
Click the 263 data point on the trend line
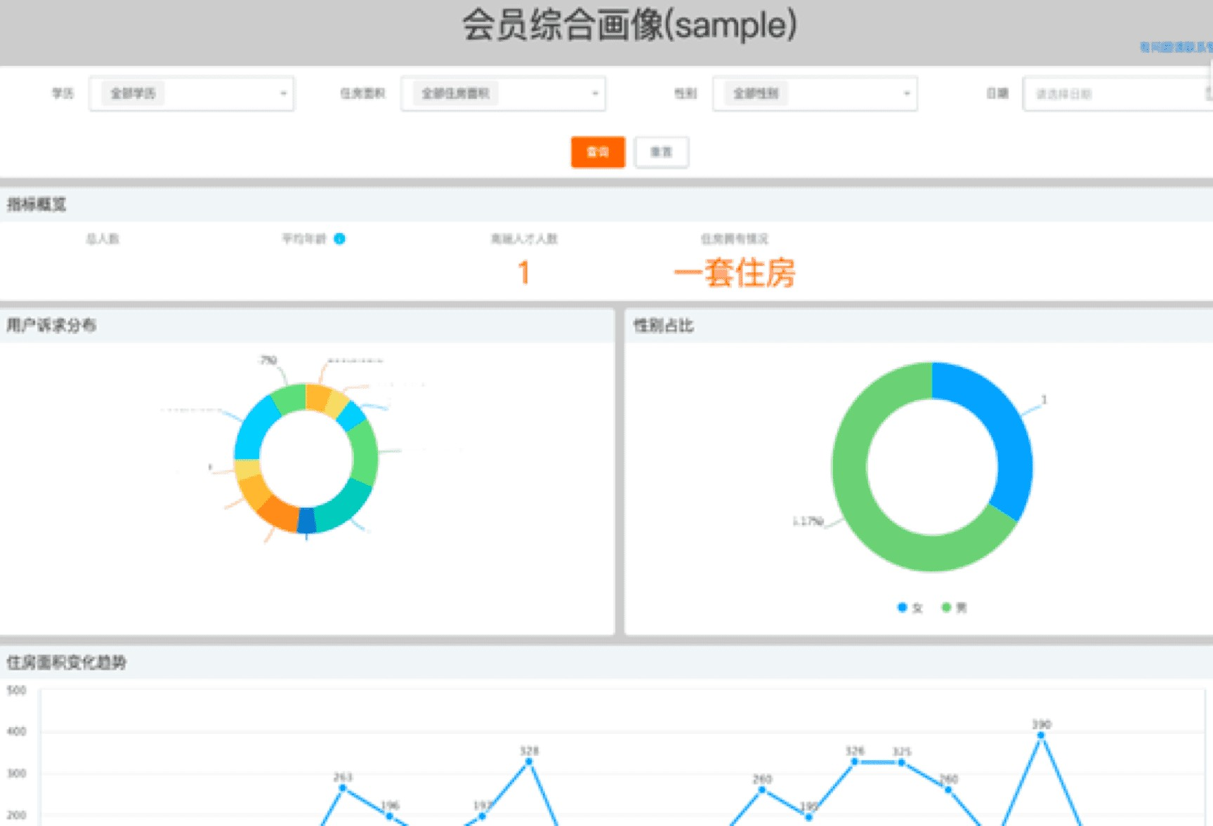click(x=343, y=788)
